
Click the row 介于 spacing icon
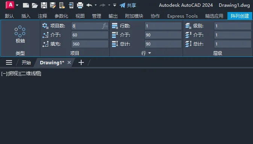pyautogui.click(x=115, y=35)
